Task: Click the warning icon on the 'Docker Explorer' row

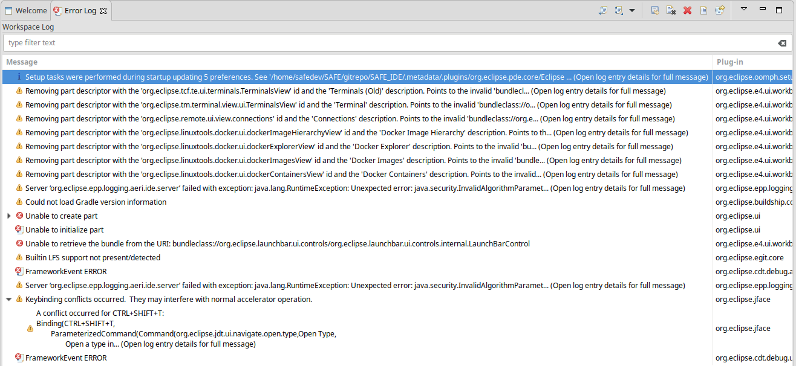Action: coord(19,147)
